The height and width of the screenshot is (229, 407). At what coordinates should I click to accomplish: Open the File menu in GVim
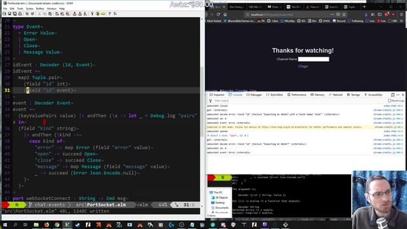click(5, 8)
